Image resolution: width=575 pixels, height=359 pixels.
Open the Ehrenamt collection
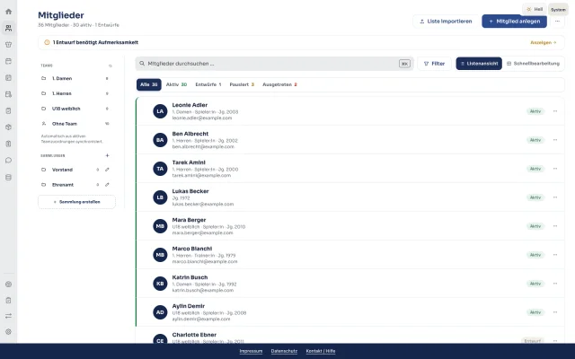(x=63, y=185)
